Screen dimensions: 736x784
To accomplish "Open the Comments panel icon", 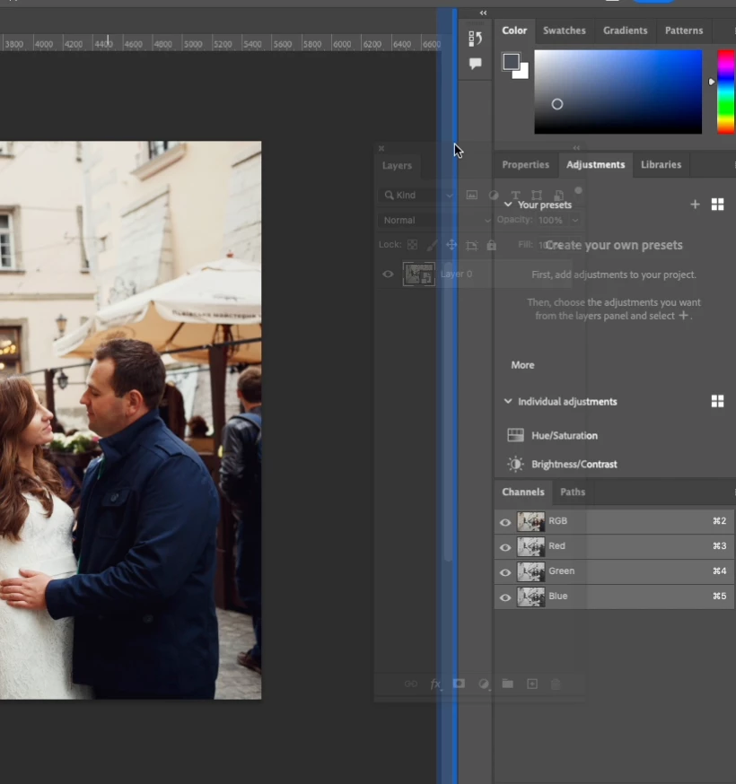I will (475, 63).
